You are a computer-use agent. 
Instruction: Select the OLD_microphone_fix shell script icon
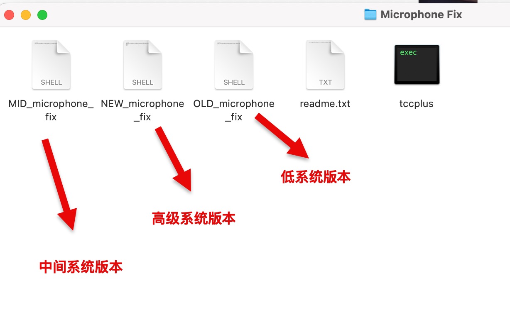click(234, 65)
